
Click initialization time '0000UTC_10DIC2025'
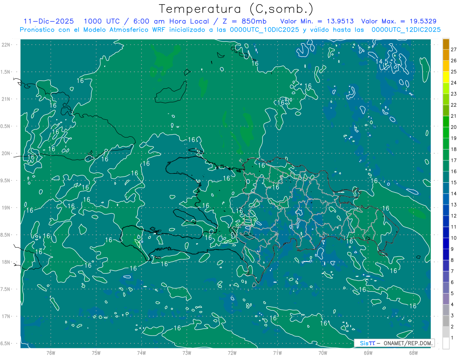(x=264, y=30)
